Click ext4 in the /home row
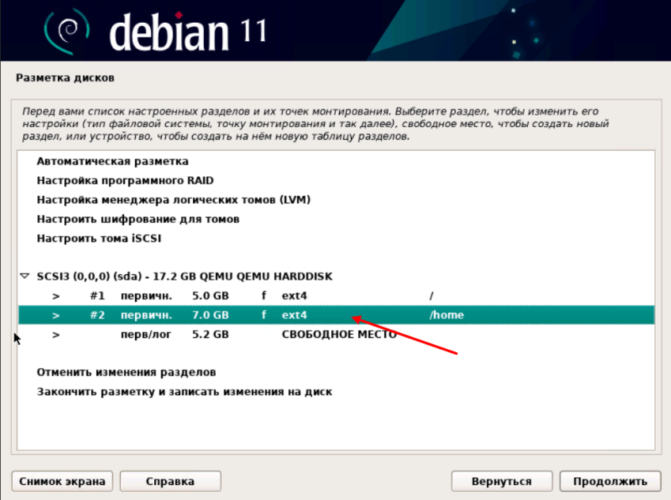 [x=294, y=315]
